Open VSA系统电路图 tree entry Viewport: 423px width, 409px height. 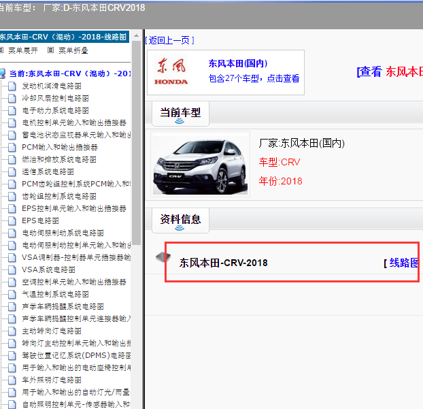coord(48,270)
